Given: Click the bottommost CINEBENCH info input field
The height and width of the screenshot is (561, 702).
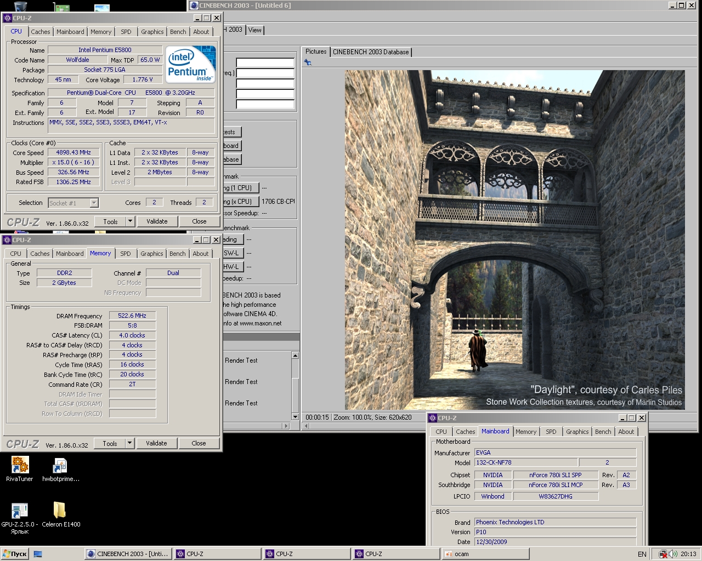Looking at the screenshot, I should point(265,104).
